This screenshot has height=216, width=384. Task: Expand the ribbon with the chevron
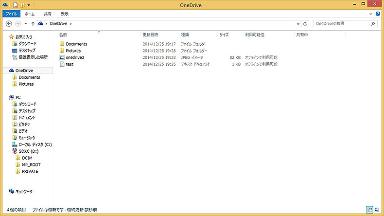[371, 14]
